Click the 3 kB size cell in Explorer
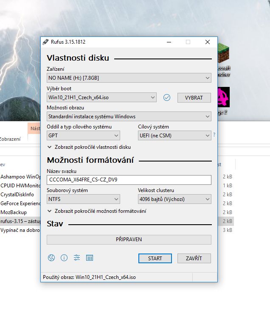This screenshot has width=270, height=312. pos(228,230)
